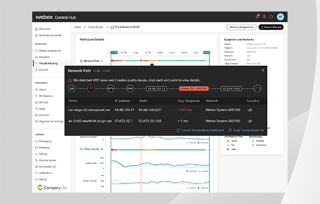This screenshot has height=204, width=320.
Task: Click the prefix 53.672.32.1/42
Action: pos(150,121)
